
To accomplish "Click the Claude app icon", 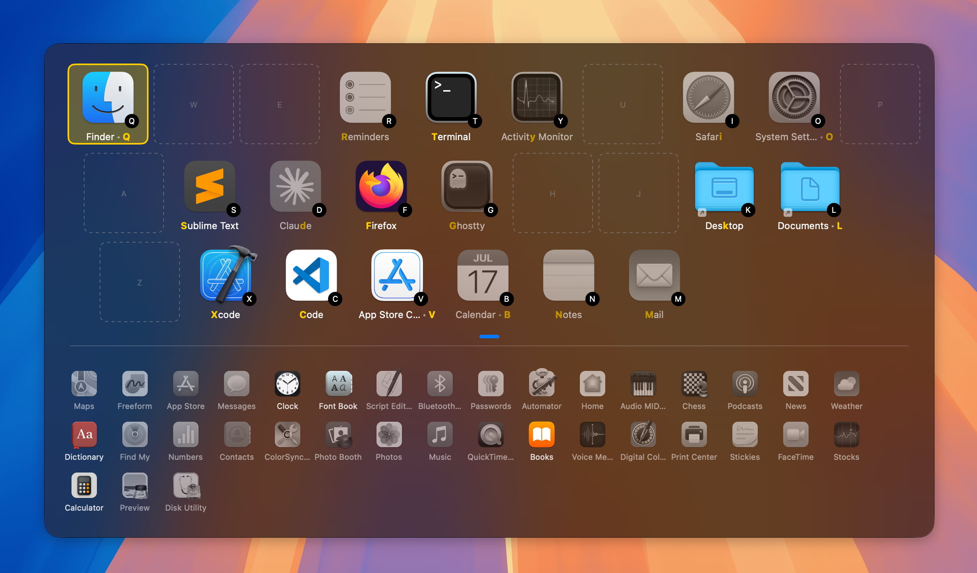I will [295, 187].
